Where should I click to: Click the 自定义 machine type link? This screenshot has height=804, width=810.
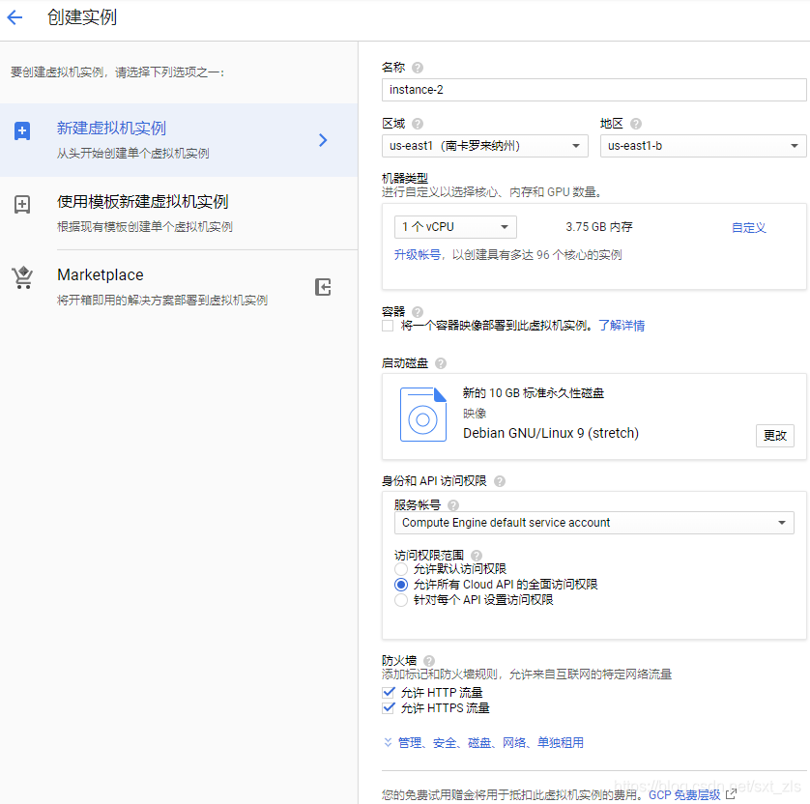749,228
